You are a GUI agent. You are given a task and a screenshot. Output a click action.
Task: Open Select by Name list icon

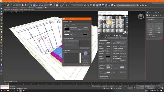(25, 5)
